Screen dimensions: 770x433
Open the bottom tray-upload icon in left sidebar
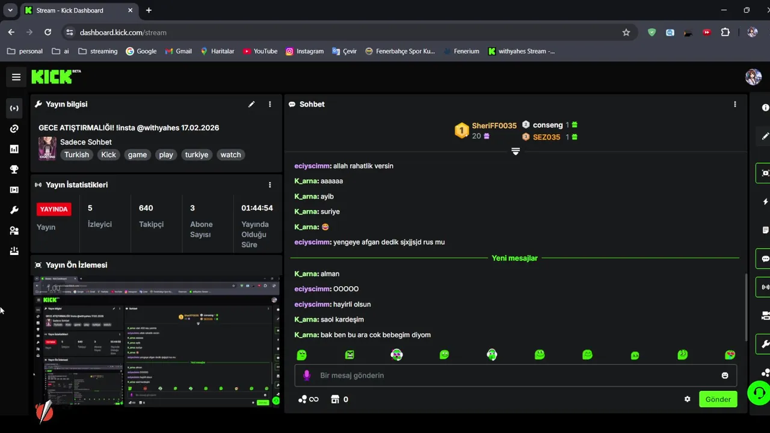point(14,251)
